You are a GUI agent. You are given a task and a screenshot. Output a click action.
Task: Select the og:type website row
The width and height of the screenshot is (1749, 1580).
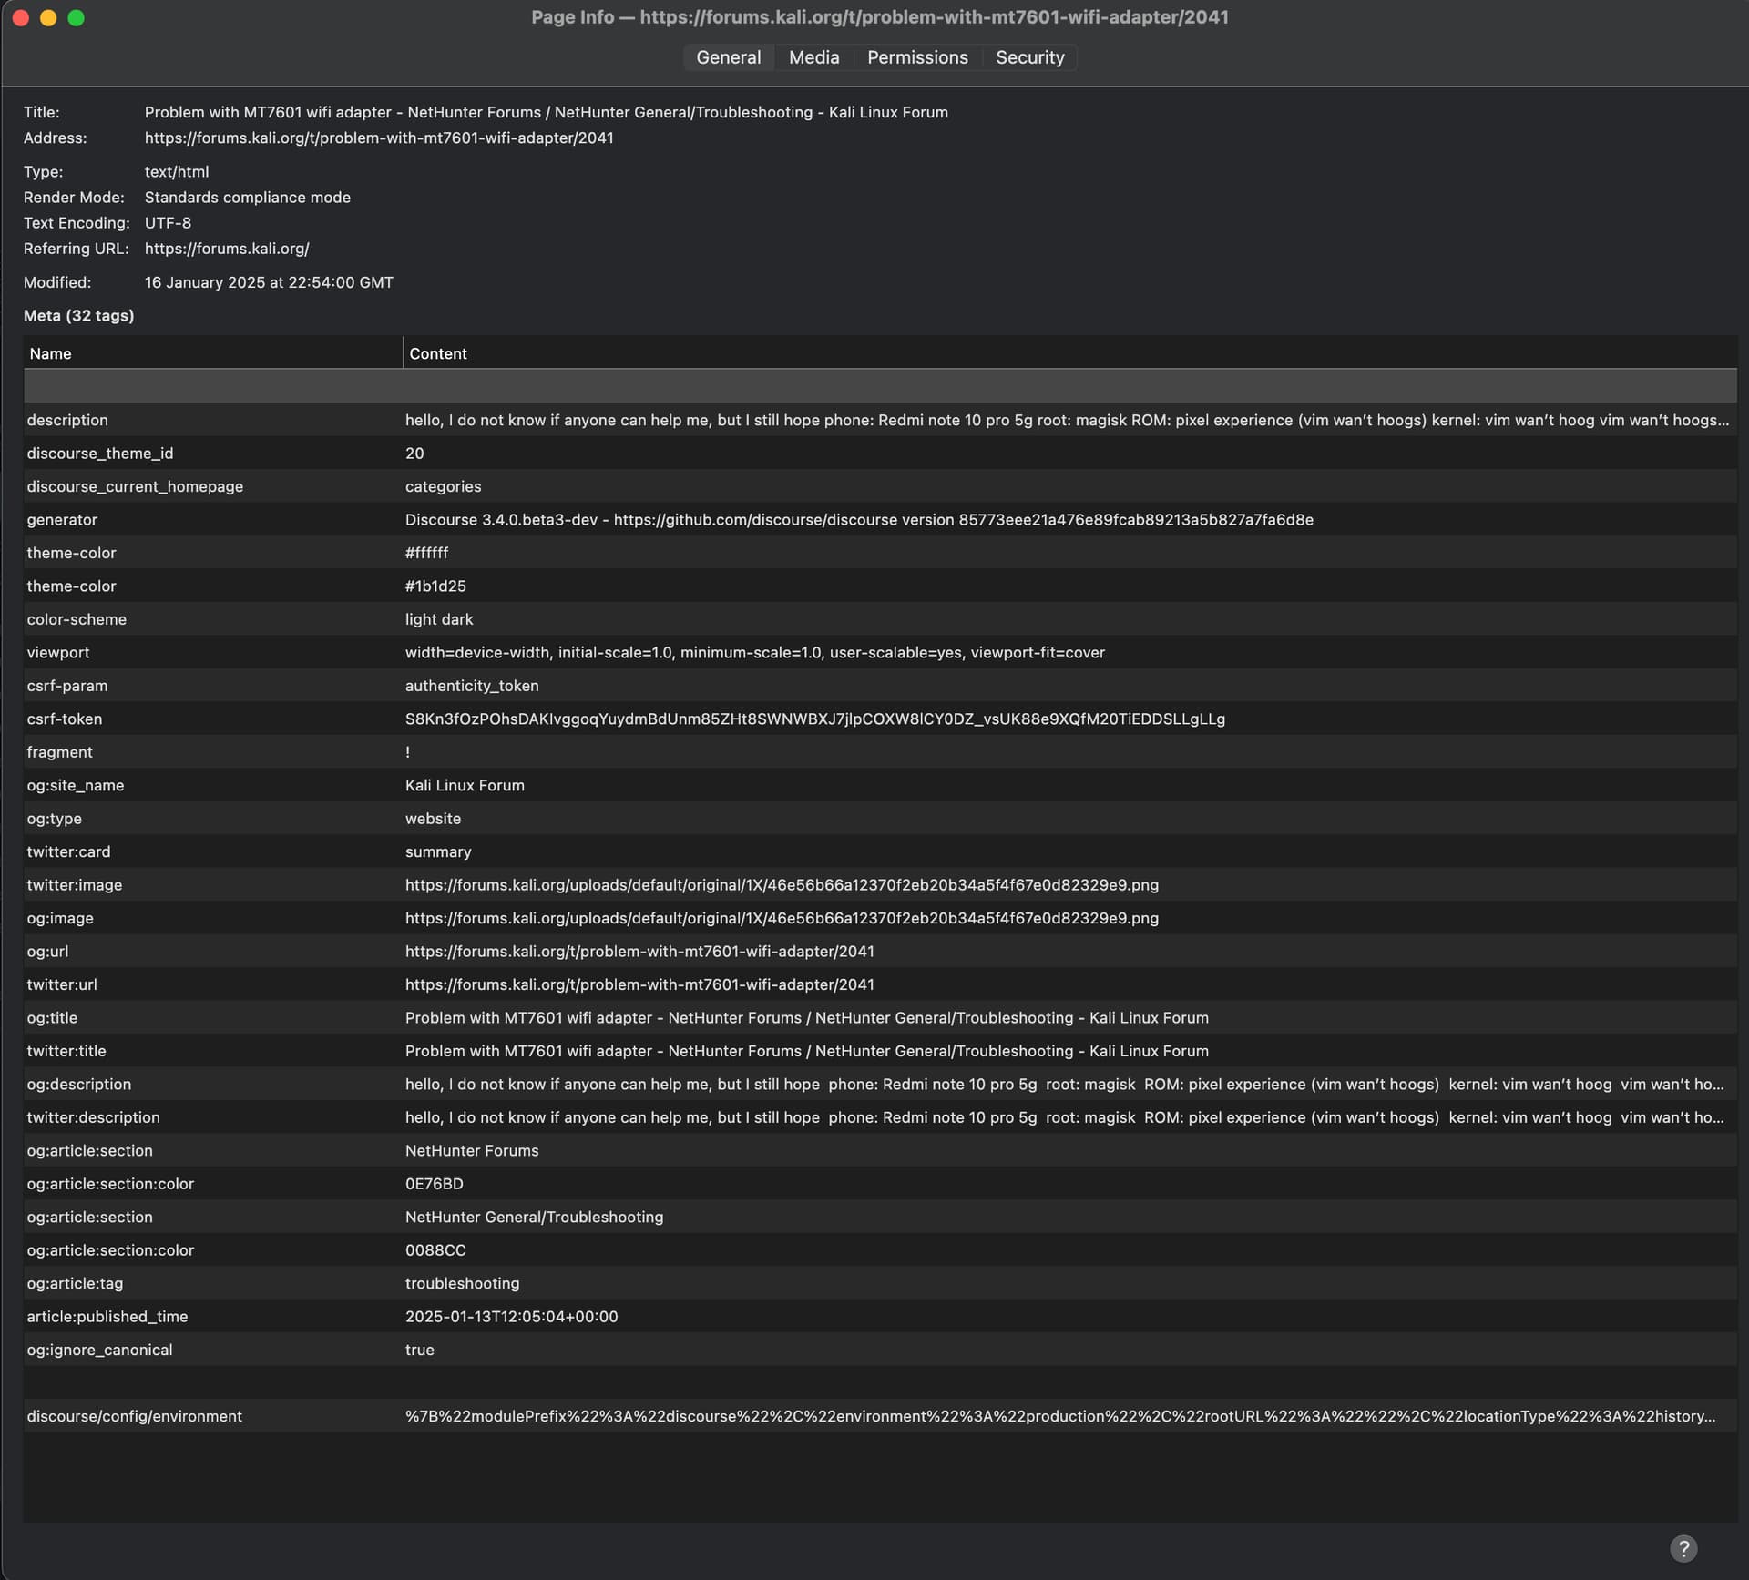880,819
